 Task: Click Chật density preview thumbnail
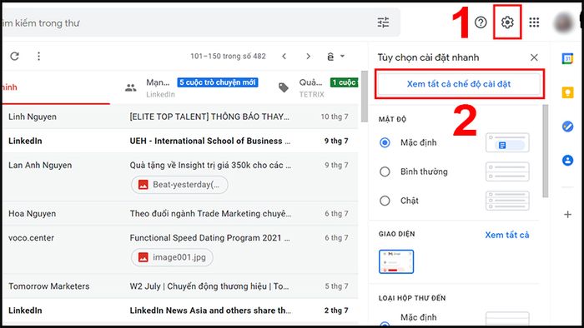pyautogui.click(x=507, y=201)
